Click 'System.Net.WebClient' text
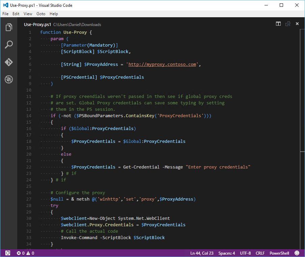This screenshot has width=305, height=257. coord(144,219)
